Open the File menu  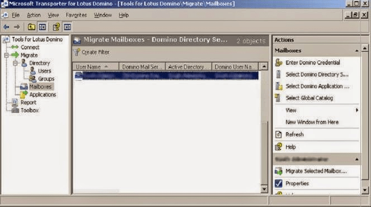[x=16, y=15]
